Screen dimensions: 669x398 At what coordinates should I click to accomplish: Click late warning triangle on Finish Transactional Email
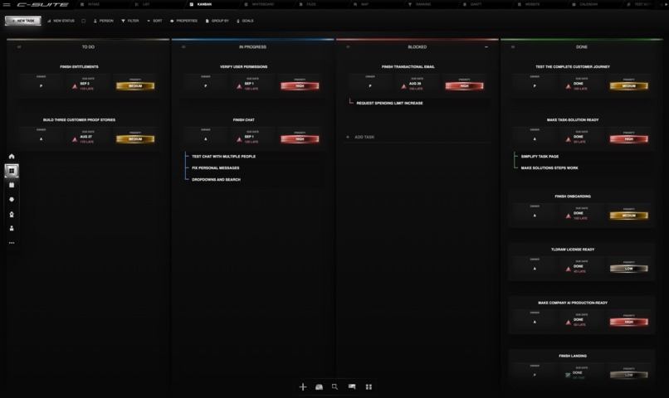point(403,86)
